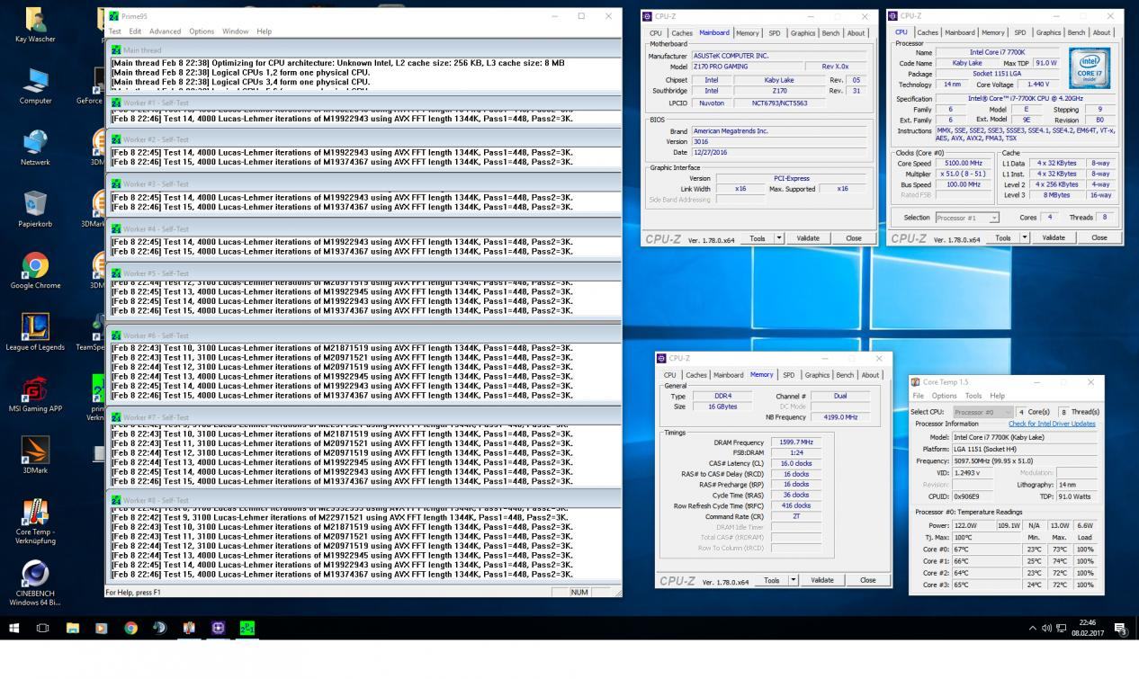Click the Core Temp taskbar icon
Screen dimensions: 1139x679
click(x=189, y=628)
